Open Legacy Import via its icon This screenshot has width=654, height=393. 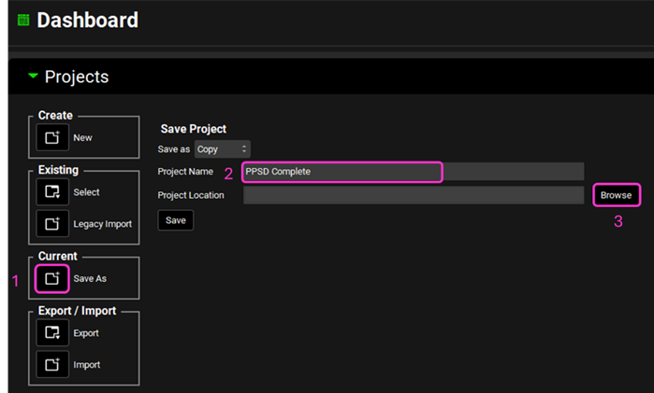click(51, 224)
